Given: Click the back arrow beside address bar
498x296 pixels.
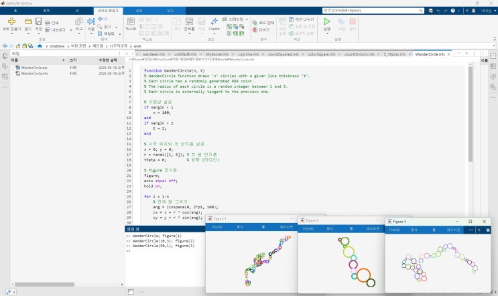Looking at the screenshot, I should (5, 46).
